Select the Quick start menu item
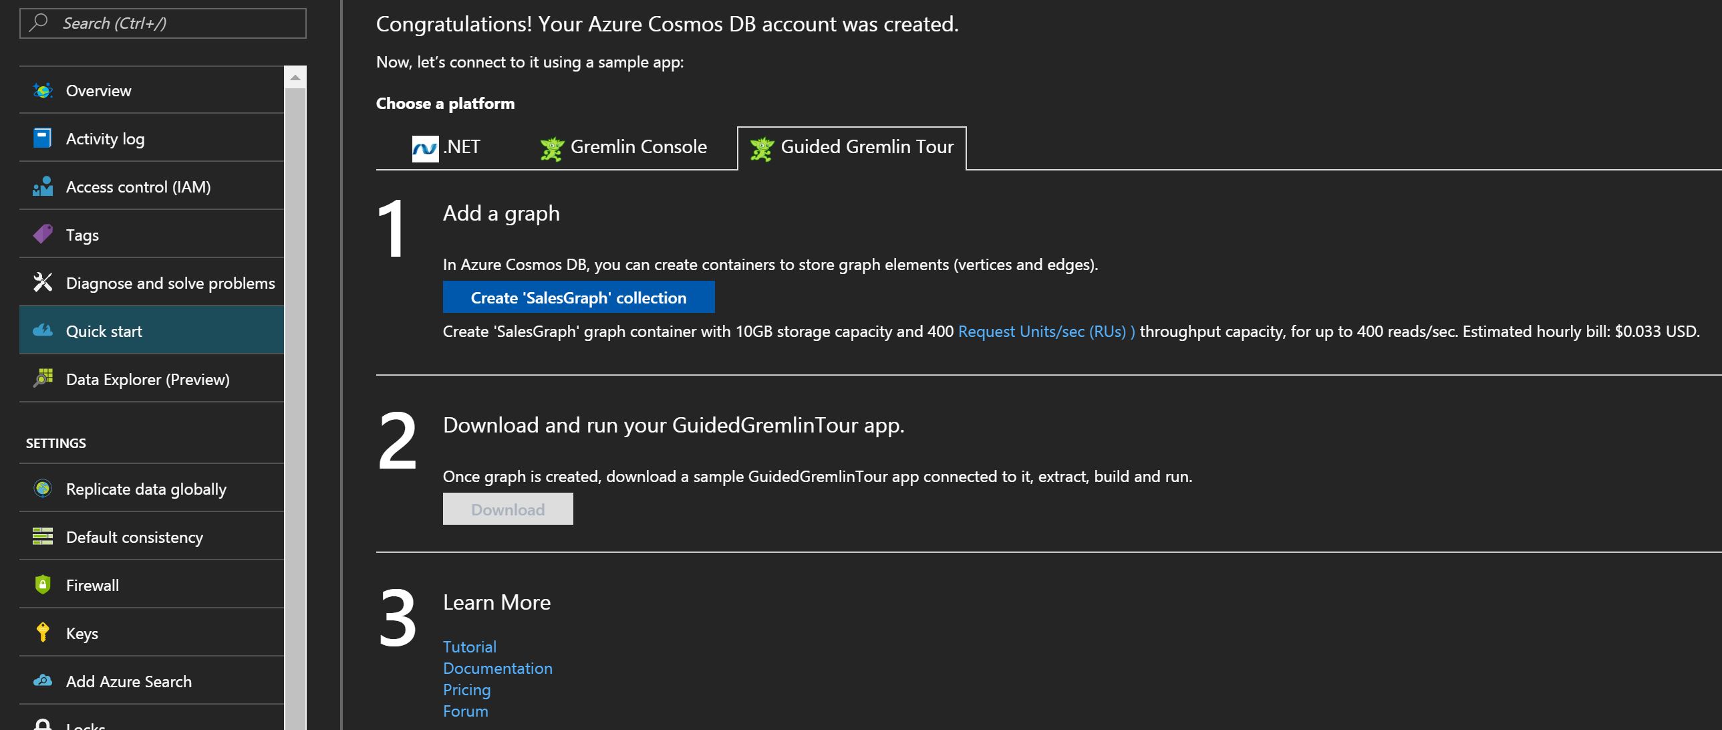The height and width of the screenshot is (730, 1722). click(104, 331)
